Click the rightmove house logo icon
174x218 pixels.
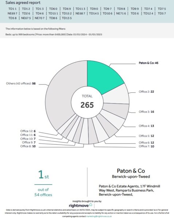point(91,205)
